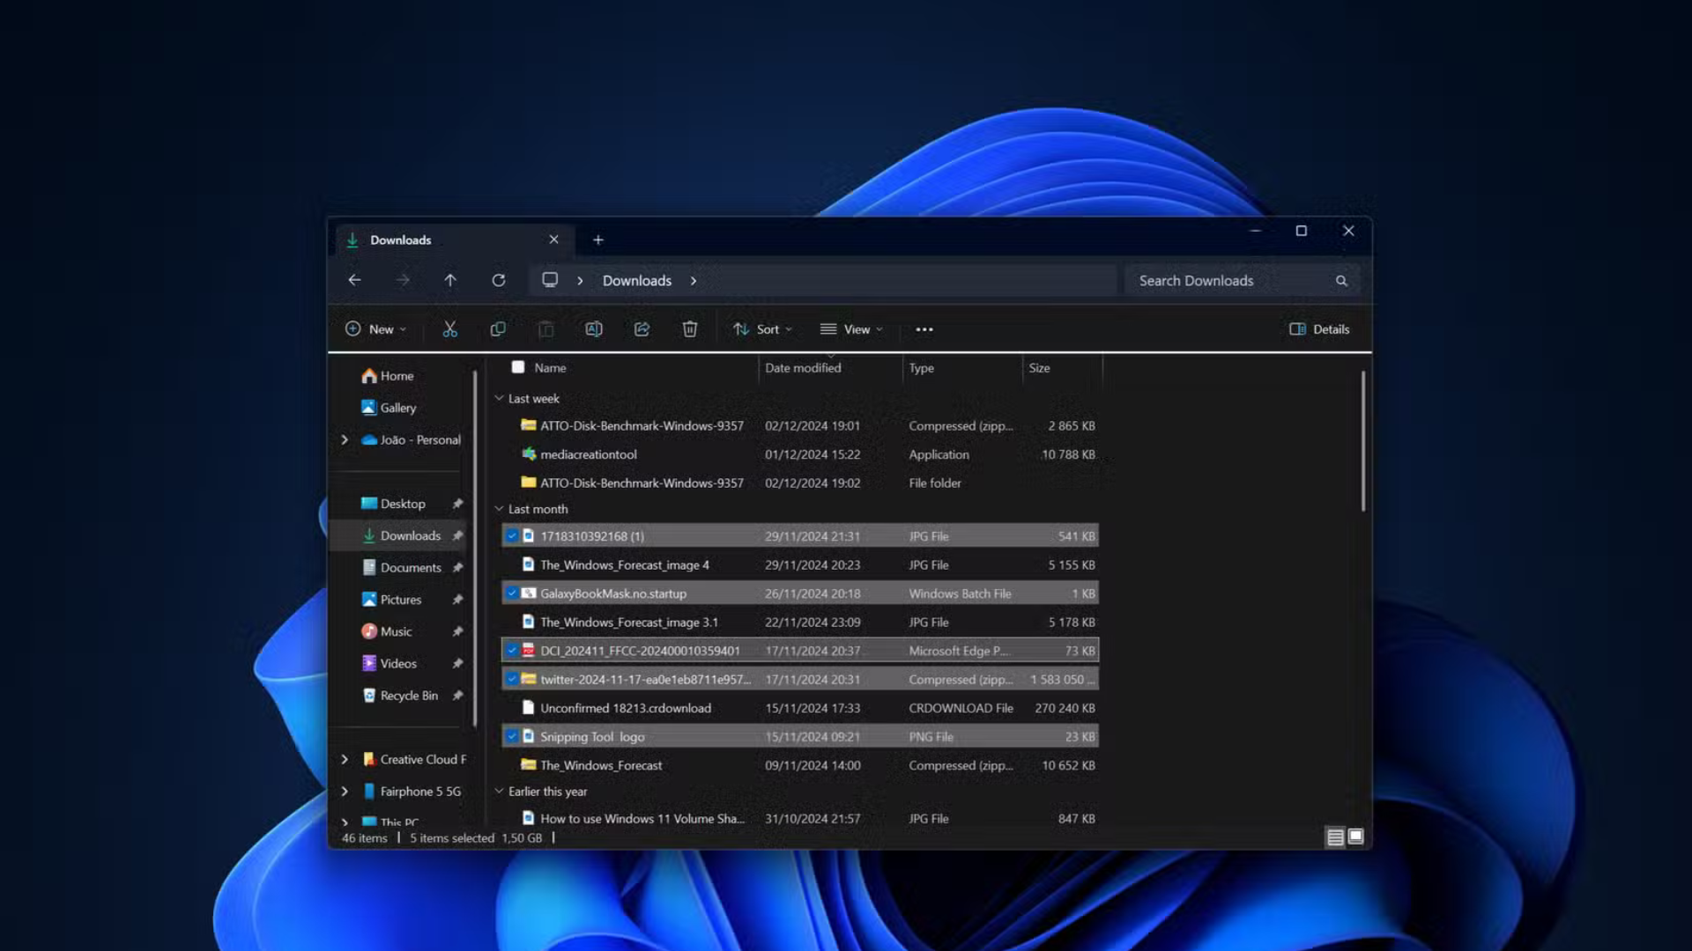Open the New item menu
1692x951 pixels.
coord(375,328)
